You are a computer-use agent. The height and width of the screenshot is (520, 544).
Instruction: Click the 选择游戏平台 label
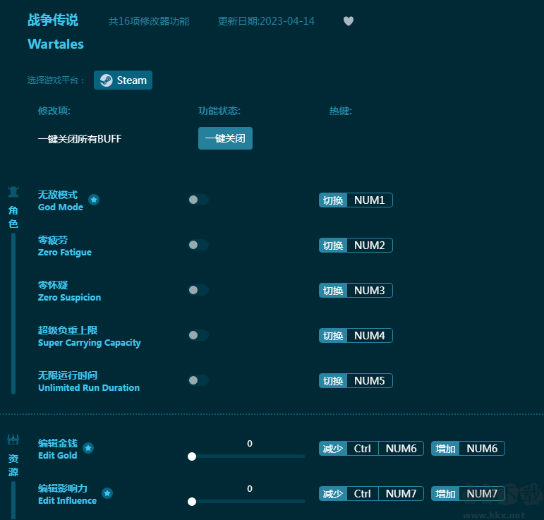(56, 80)
